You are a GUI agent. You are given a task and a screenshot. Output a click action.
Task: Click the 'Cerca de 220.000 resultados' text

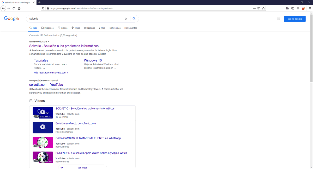(x=53, y=35)
